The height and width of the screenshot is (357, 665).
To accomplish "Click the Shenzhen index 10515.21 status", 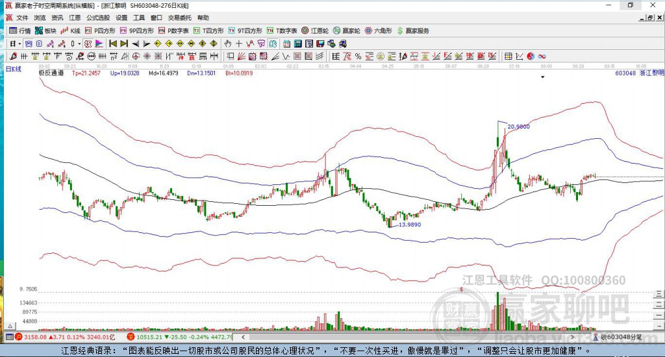I will [180, 337].
